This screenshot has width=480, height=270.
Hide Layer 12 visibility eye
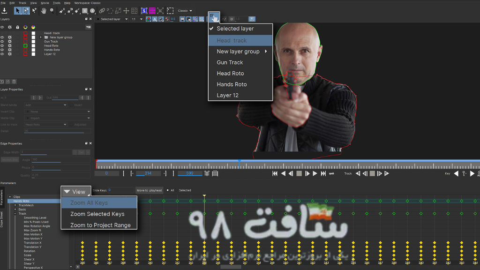point(2,54)
